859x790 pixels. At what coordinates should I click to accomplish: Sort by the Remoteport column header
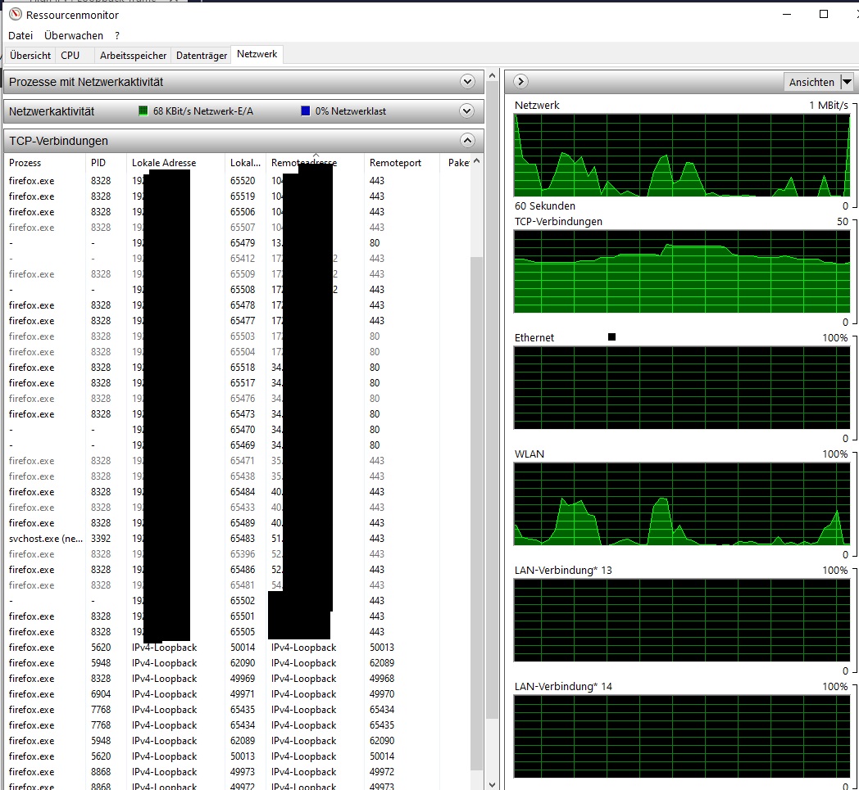396,162
